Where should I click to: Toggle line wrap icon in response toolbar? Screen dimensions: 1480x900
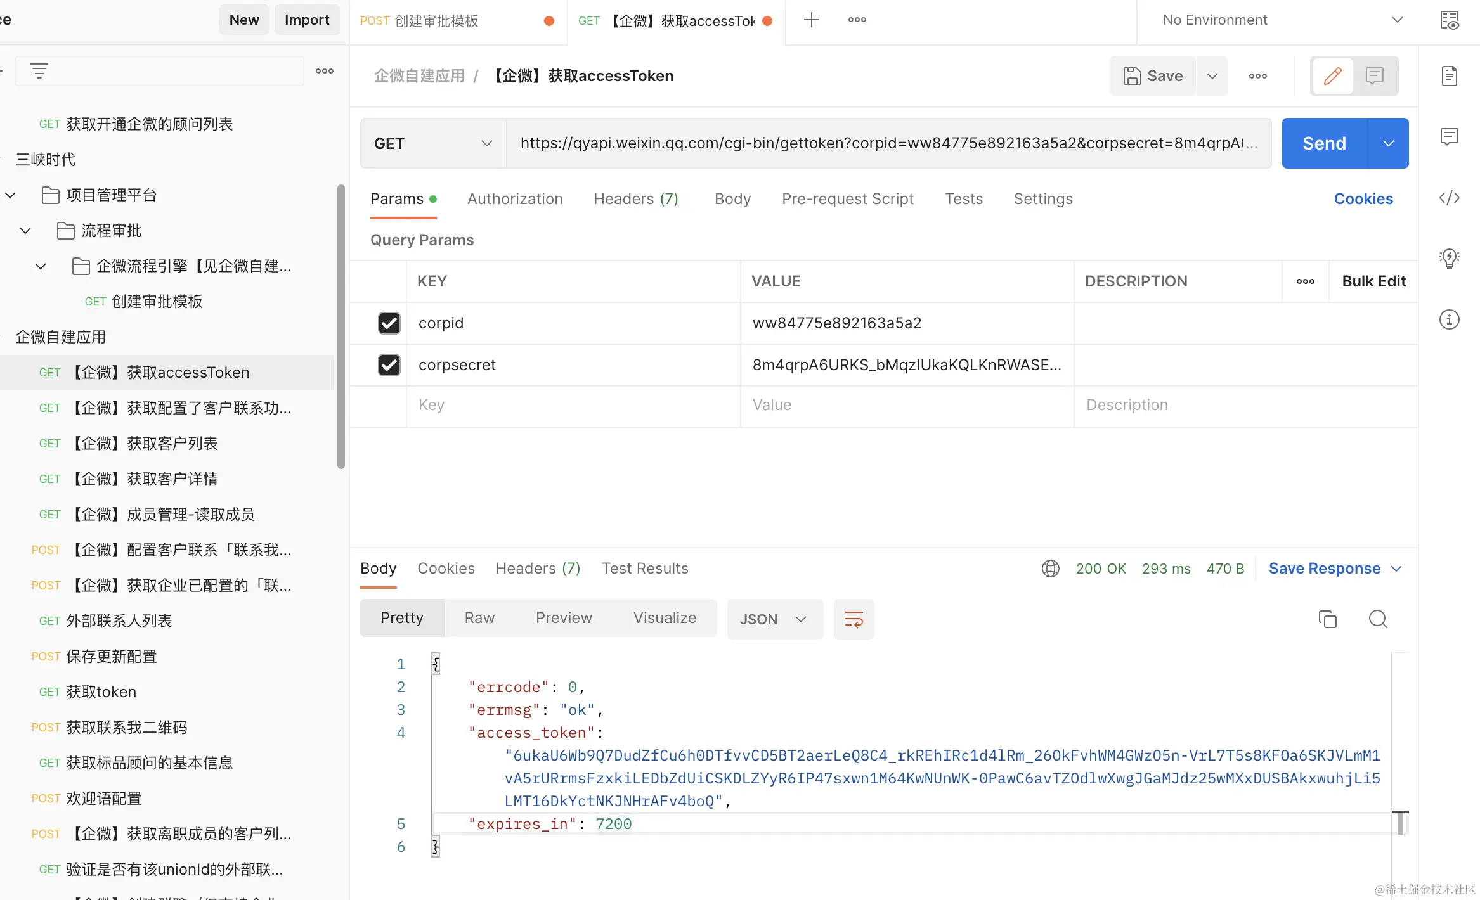pyautogui.click(x=854, y=619)
